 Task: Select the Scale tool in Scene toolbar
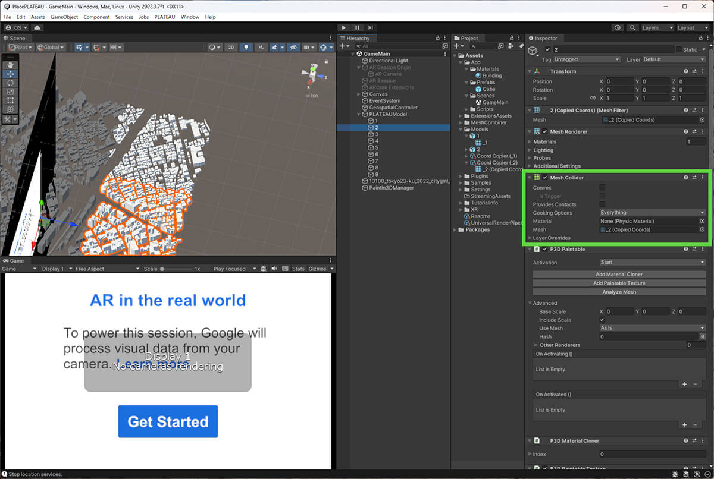pos(10,92)
